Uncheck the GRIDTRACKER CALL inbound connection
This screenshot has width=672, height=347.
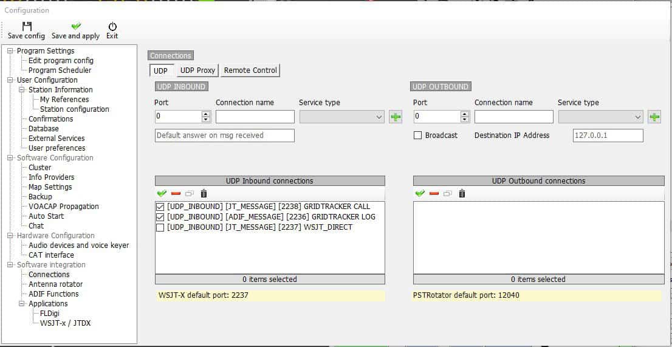tap(160, 207)
